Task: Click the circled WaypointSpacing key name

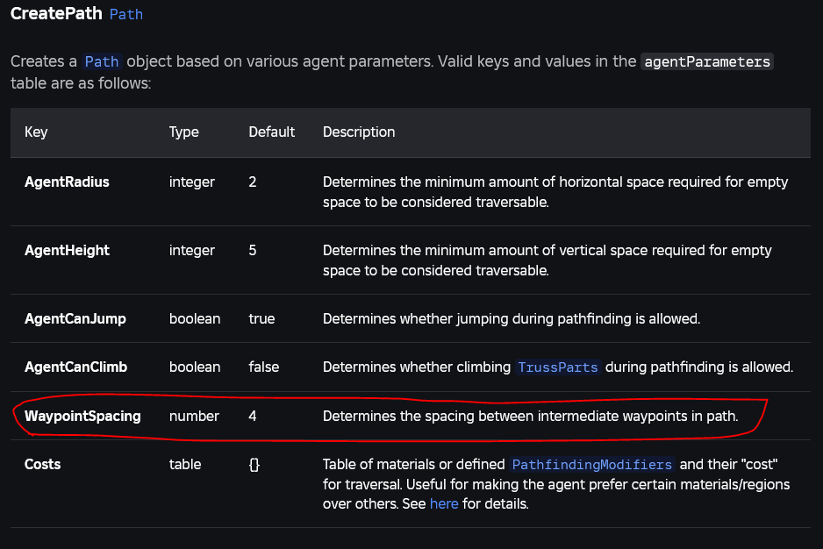Action: coord(82,417)
